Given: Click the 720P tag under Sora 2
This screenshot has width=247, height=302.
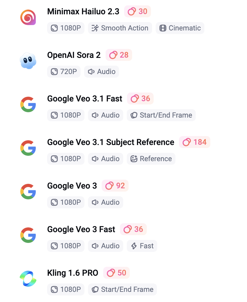Looking at the screenshot, I should click(64, 72).
